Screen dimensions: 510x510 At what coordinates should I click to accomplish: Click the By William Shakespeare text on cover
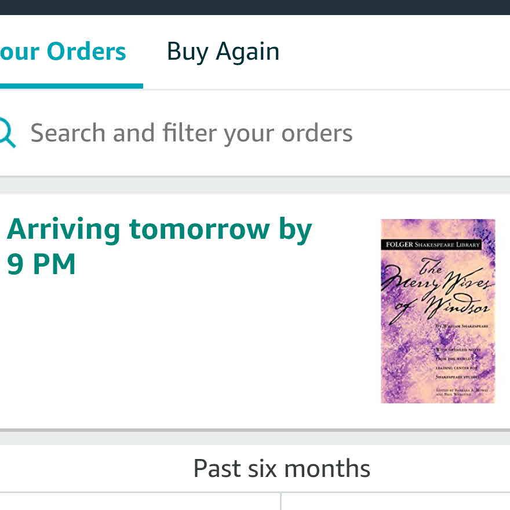(x=462, y=327)
